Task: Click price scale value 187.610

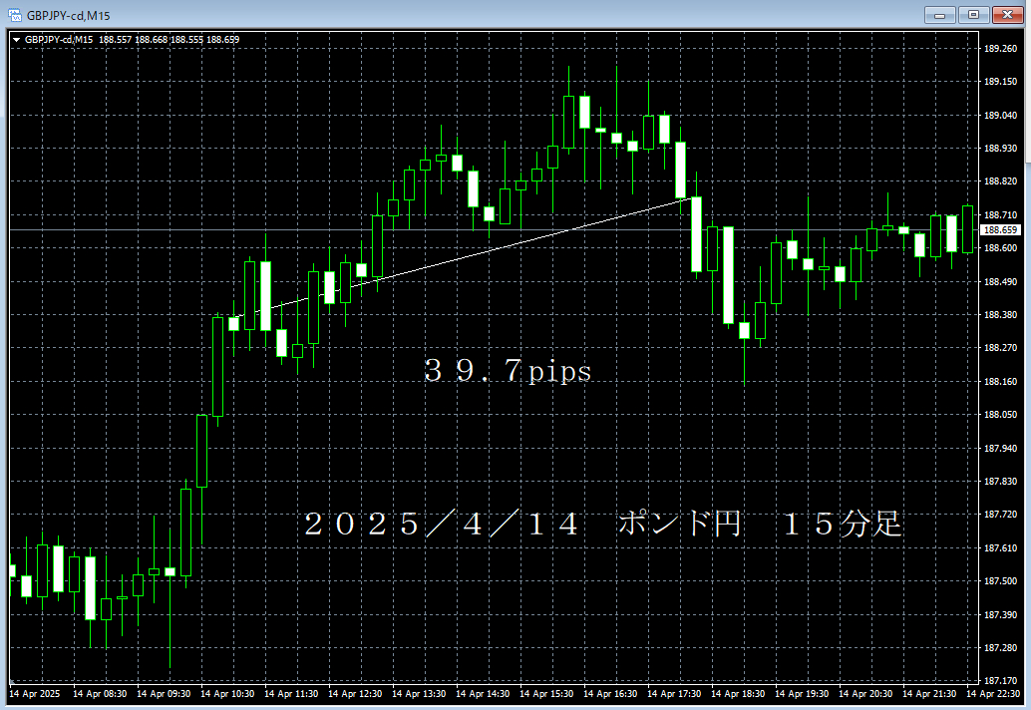Action: (x=1000, y=547)
